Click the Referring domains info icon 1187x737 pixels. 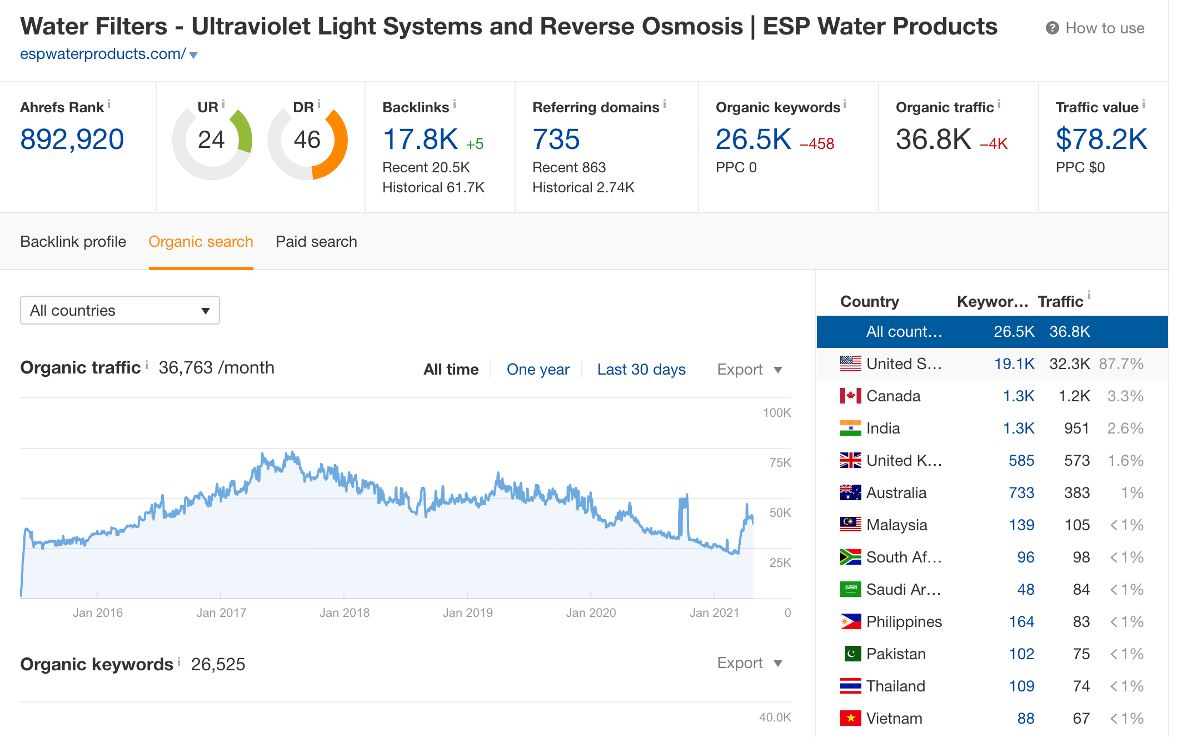[x=665, y=104]
